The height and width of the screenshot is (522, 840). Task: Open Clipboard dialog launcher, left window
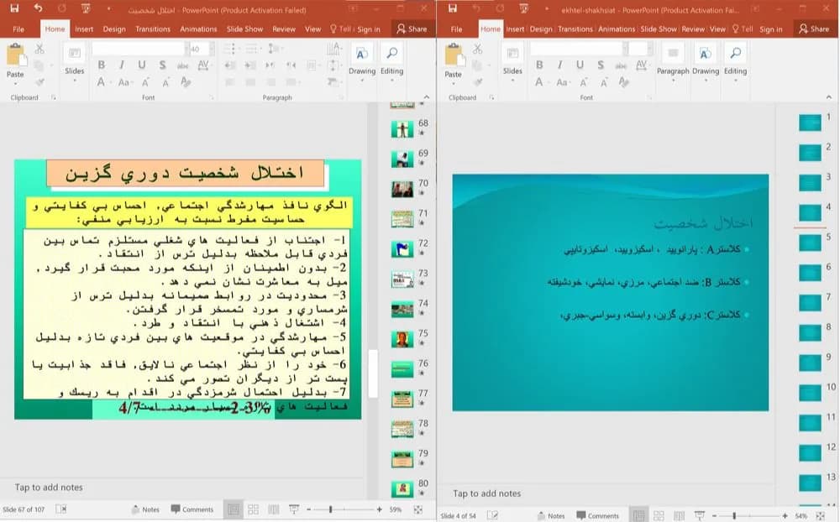(x=54, y=97)
